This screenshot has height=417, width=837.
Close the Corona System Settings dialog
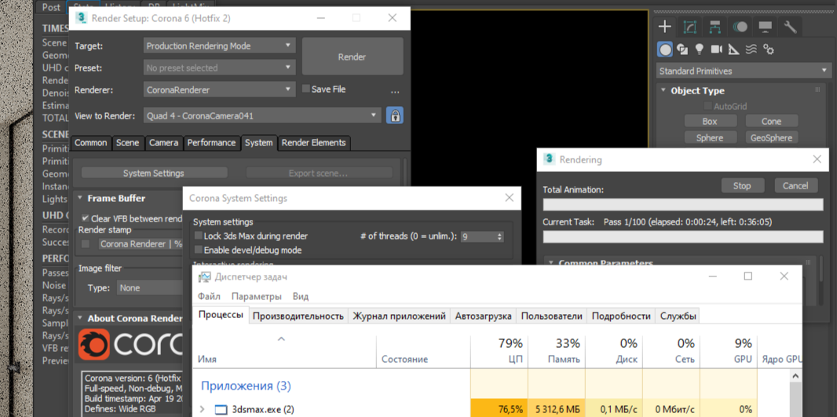coord(510,198)
